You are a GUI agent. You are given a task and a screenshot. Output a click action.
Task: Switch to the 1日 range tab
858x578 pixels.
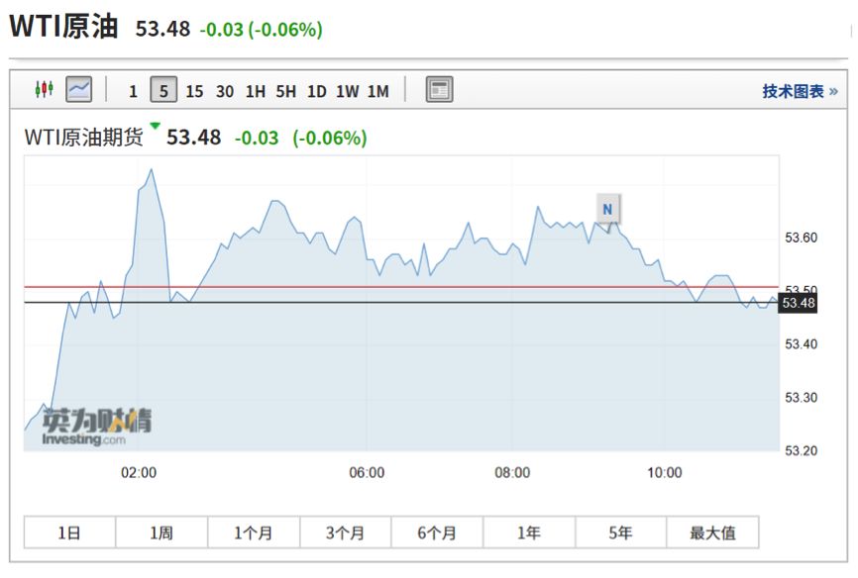70,532
